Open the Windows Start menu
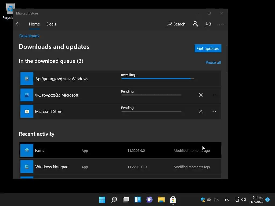The width and height of the screenshot is (275, 206). click(102, 200)
